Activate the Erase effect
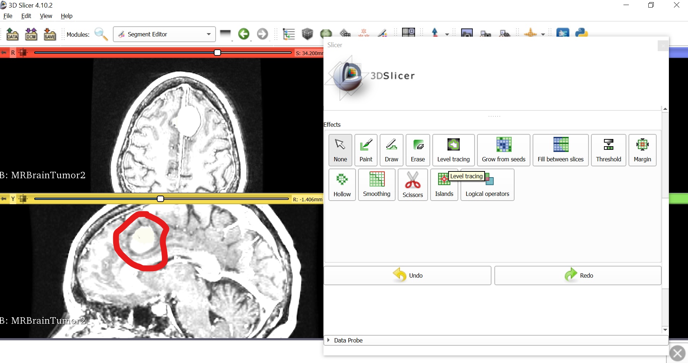688x363 pixels. [418, 150]
